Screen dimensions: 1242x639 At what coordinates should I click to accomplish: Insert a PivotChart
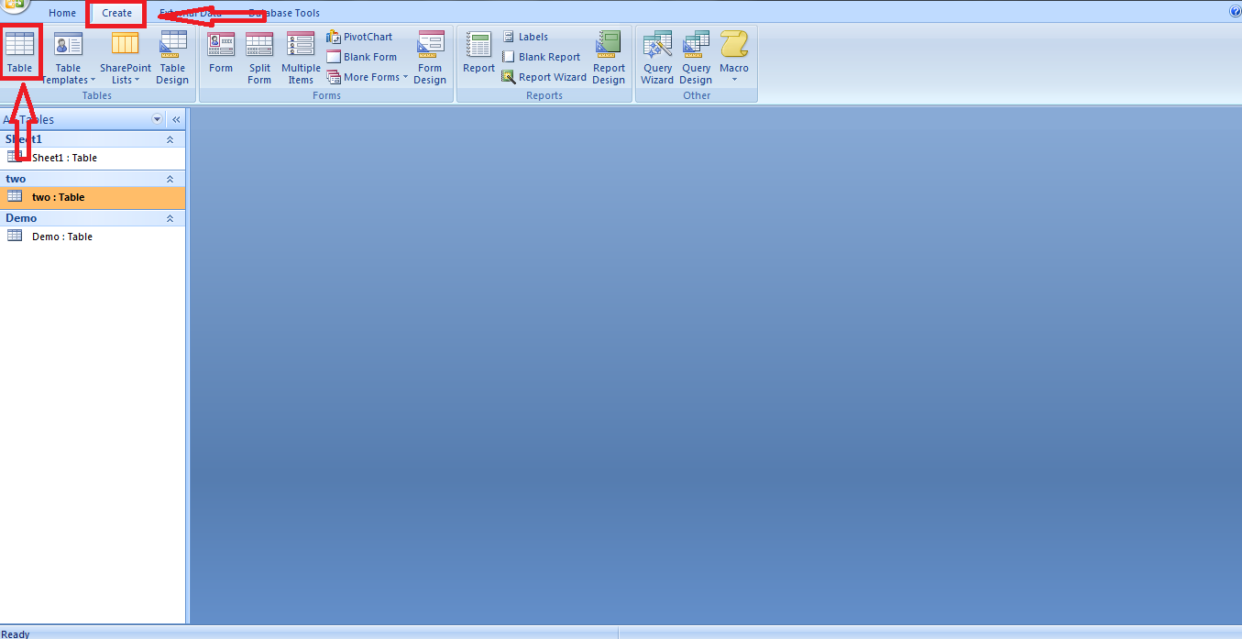(x=359, y=37)
